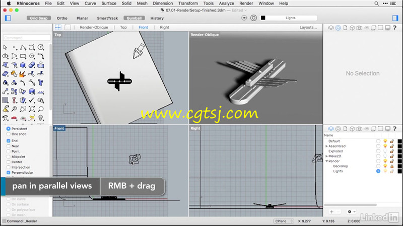Screen dimensions: 403x226
Task: Select the Text object tool
Action: click(x=41, y=83)
